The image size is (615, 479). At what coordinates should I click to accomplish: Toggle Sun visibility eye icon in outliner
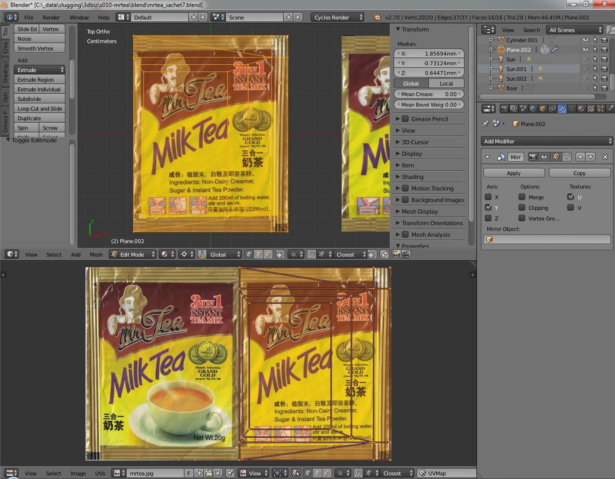(x=585, y=59)
